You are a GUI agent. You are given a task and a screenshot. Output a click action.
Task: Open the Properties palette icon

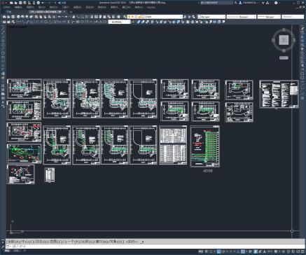(x=92, y=17)
